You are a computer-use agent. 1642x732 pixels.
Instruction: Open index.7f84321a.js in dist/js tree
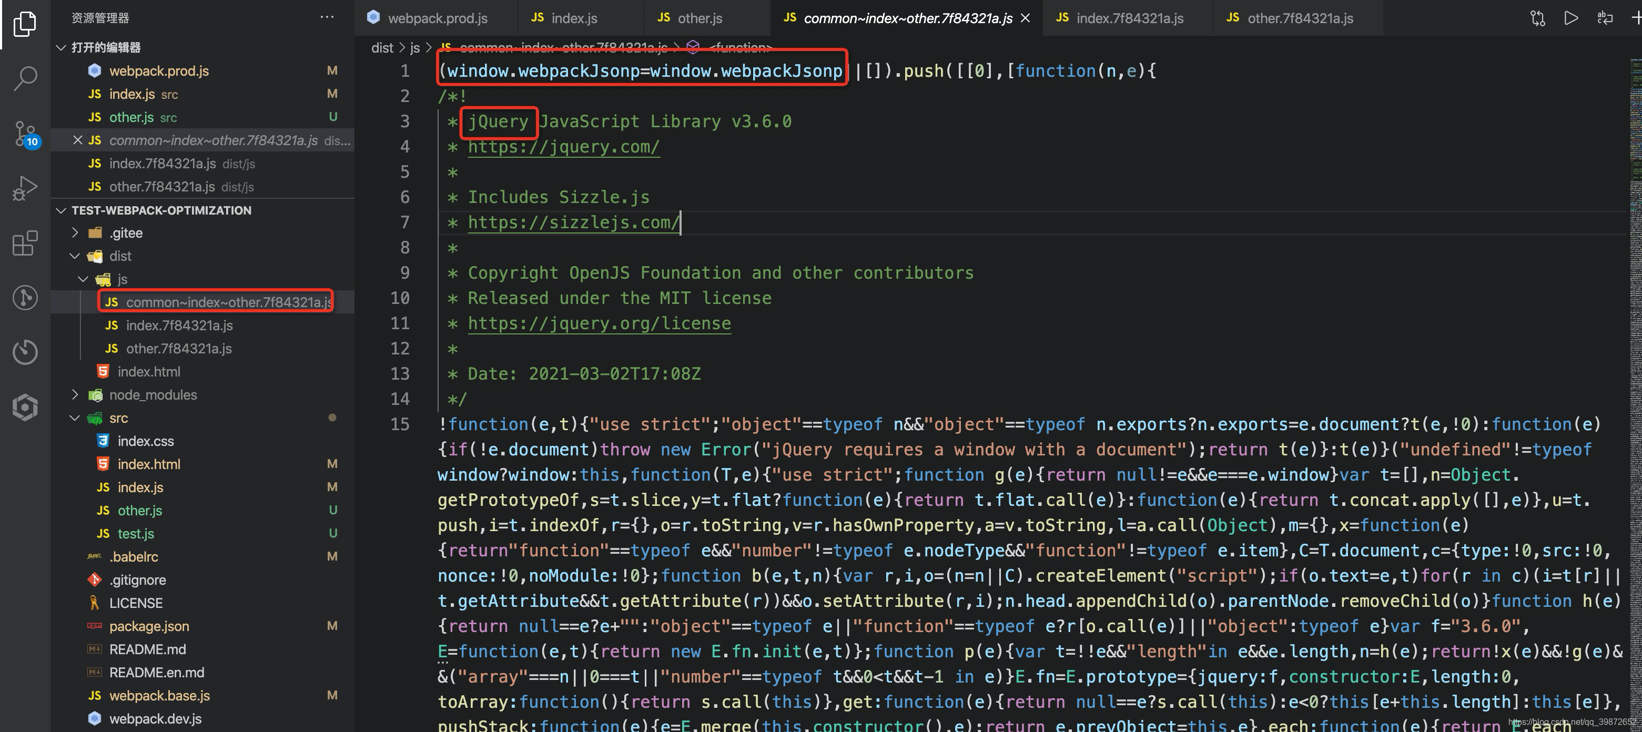(202, 326)
